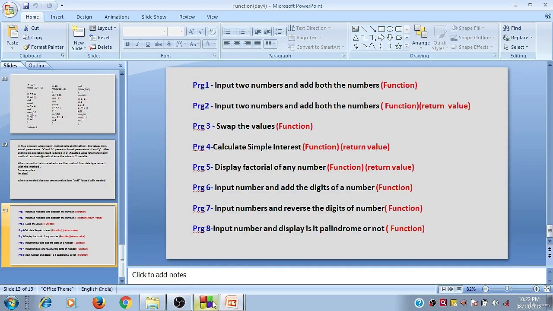Image resolution: width=553 pixels, height=311 pixels.
Task: Open the Select dropdown in Editing
Action: [x=519, y=47]
